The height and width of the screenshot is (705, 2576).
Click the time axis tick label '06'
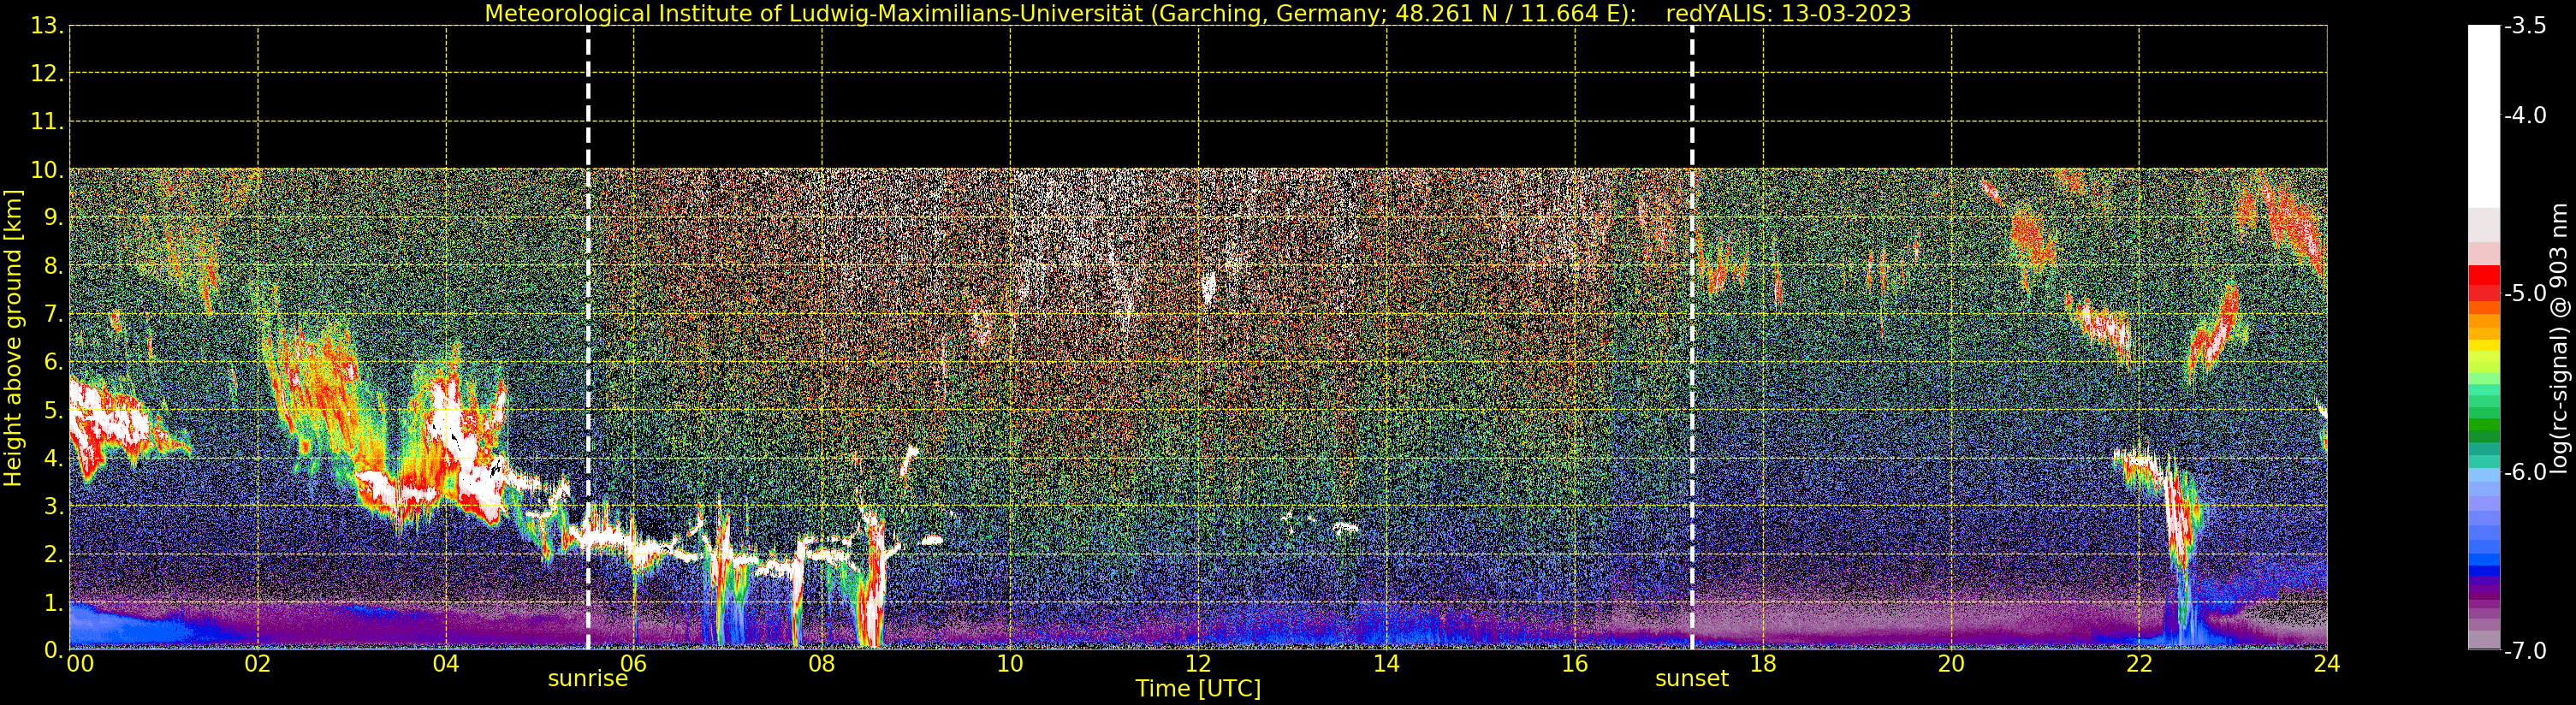tap(634, 664)
